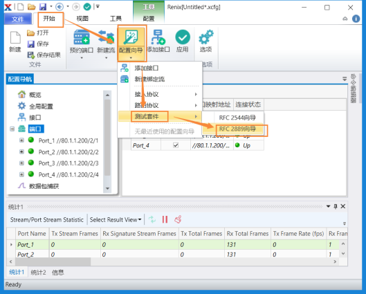
Task: Close the 统计1 statistics panel
Action: [343, 206]
